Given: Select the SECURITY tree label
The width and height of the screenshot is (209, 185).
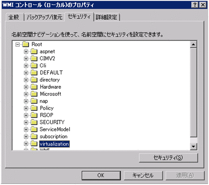Looking at the screenshot, I should click(x=52, y=122).
